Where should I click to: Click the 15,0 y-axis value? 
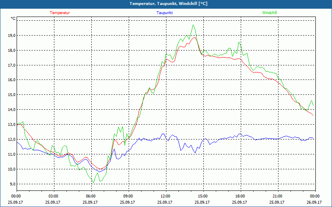12,95
